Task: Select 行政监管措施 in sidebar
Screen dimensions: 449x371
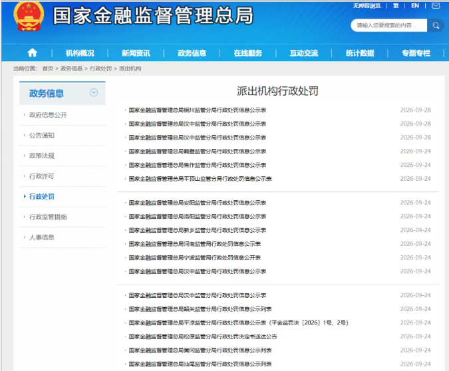Action: pos(48,217)
